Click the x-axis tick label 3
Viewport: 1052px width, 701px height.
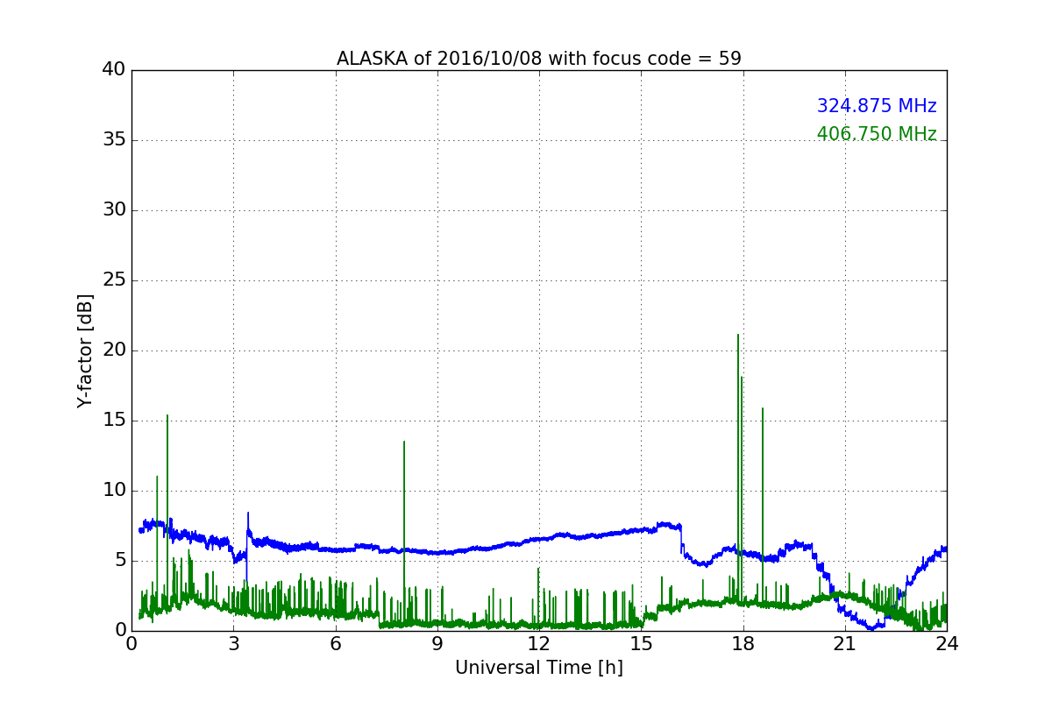click(233, 643)
